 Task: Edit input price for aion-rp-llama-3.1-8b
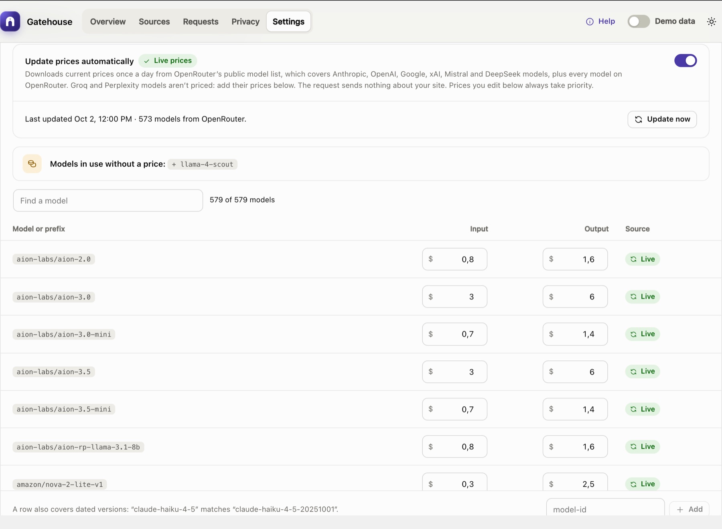tap(454, 446)
